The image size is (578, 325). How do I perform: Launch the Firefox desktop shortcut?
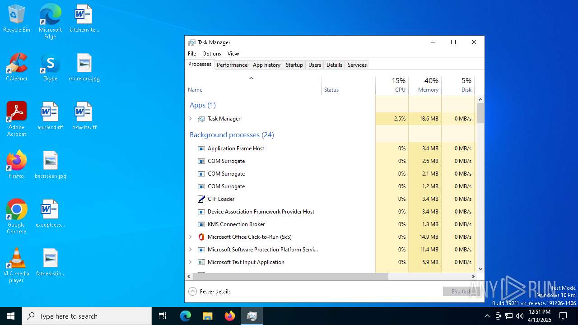(17, 165)
